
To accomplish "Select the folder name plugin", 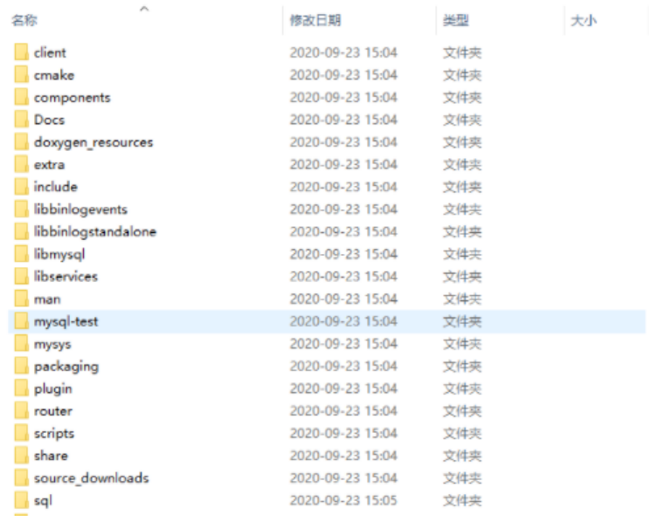I will pos(53,388).
